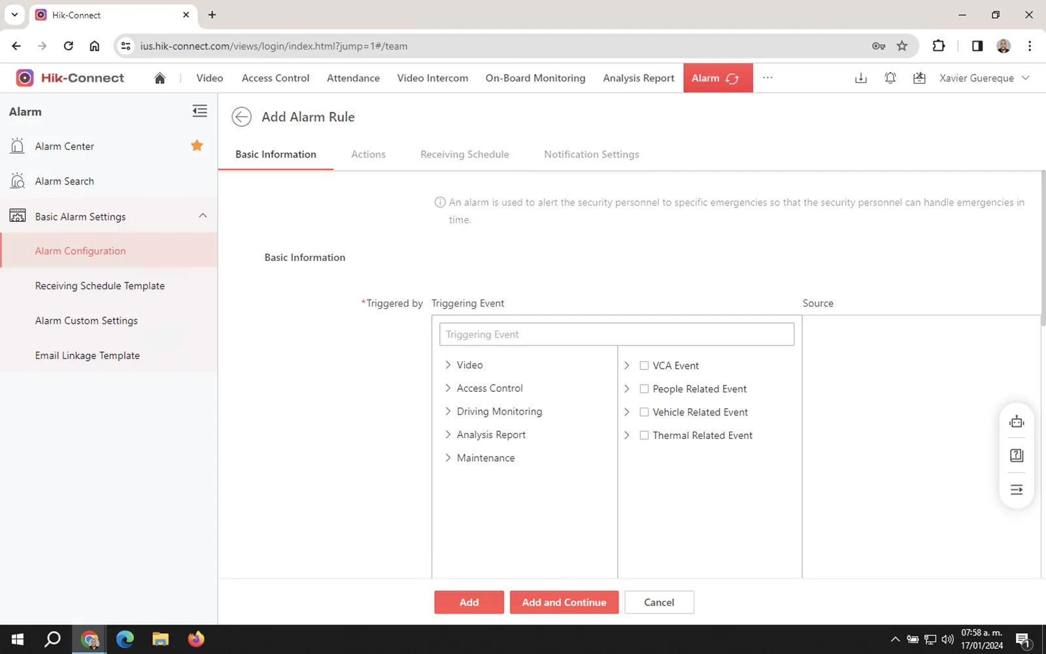Launch Firefox from the taskbar

(x=195, y=639)
